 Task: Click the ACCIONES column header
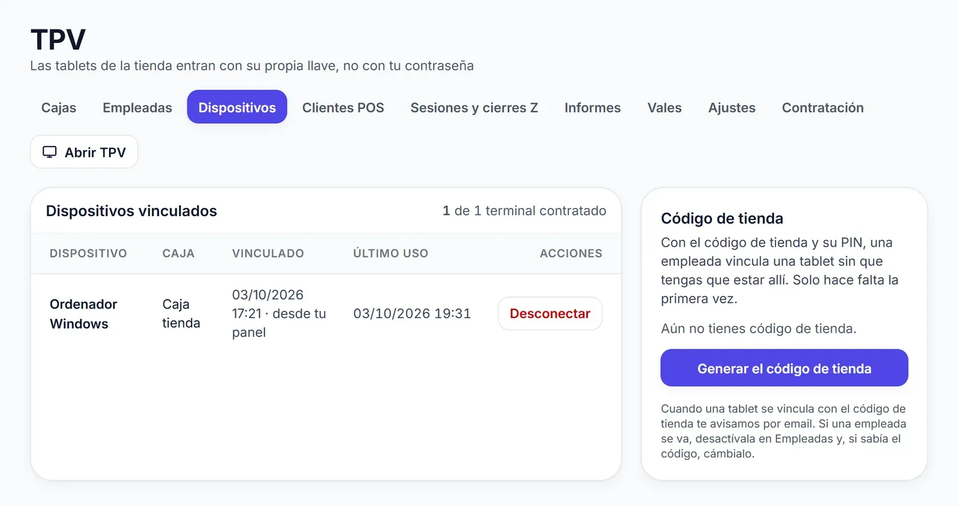pos(571,253)
